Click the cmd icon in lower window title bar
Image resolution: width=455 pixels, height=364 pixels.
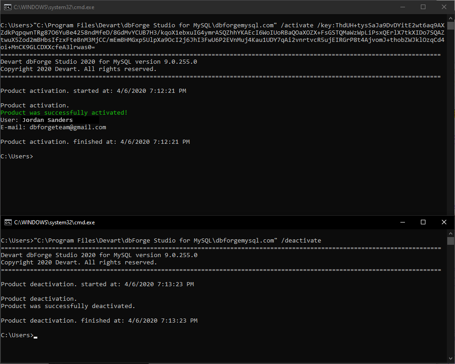[8, 222]
